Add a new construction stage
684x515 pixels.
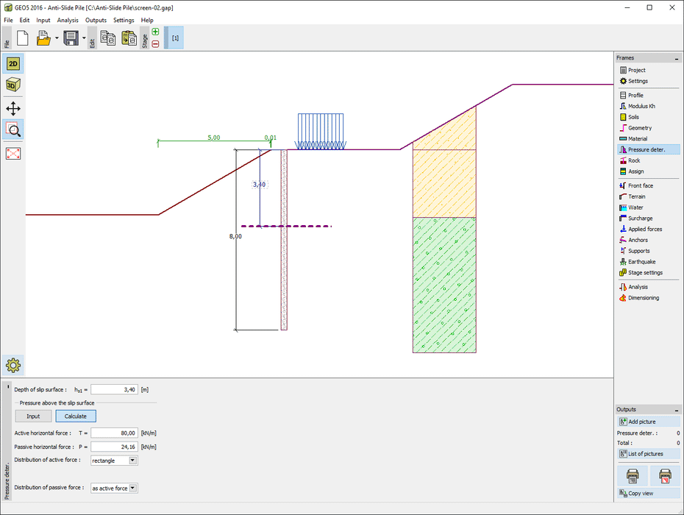155,32
